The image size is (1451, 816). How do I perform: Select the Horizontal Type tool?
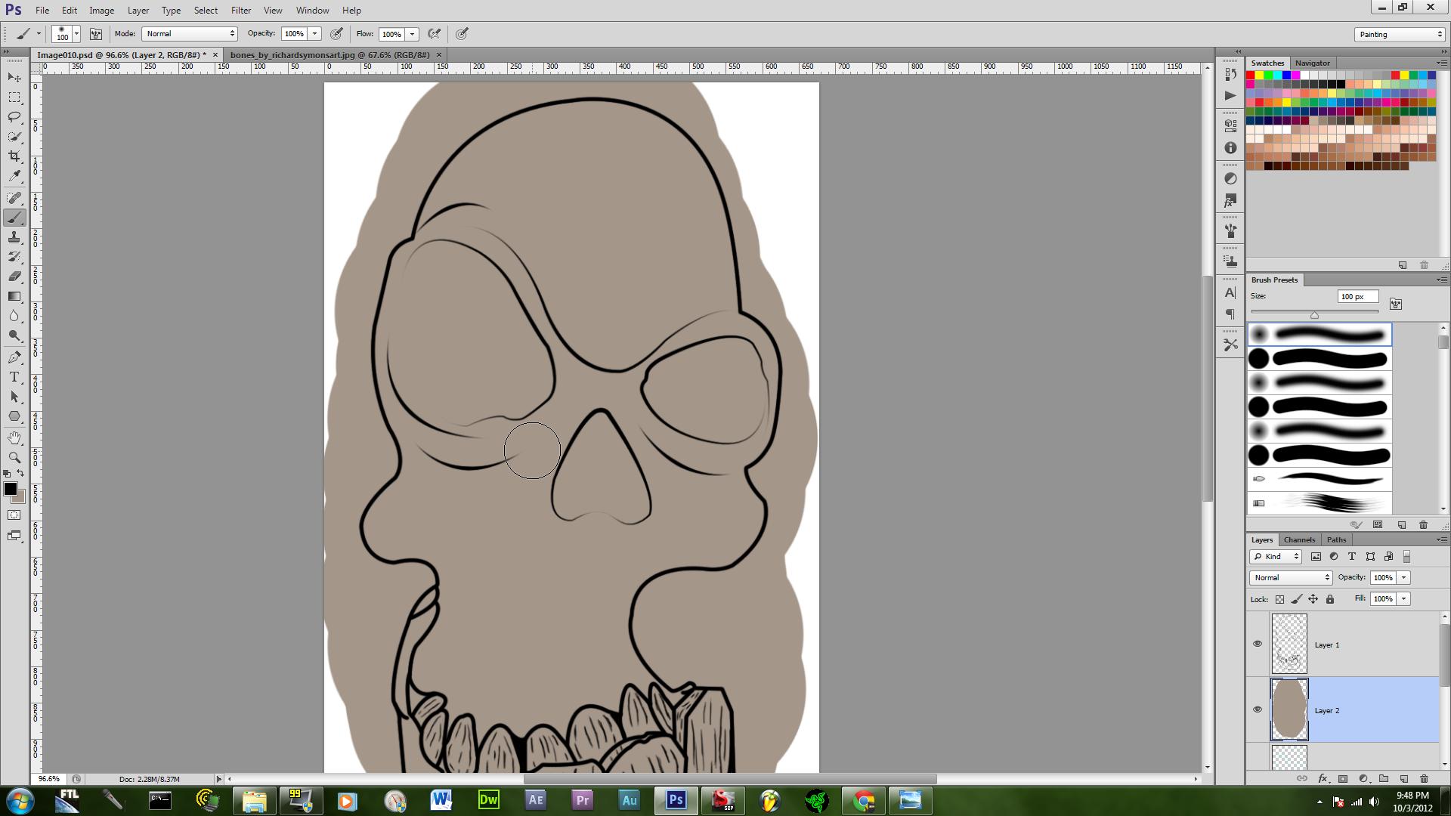(x=14, y=377)
